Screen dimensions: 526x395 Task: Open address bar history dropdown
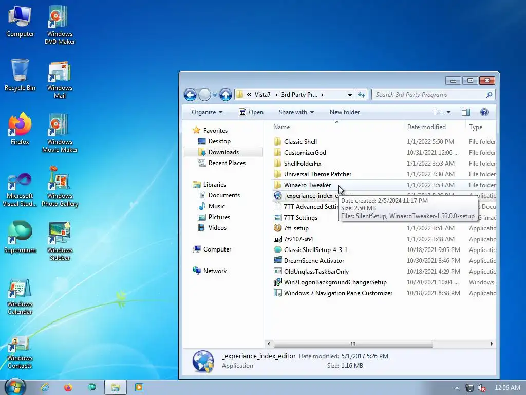(x=349, y=95)
